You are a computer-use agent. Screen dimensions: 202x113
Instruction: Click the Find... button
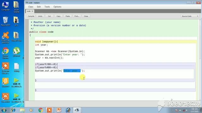click(x=77, y=16)
